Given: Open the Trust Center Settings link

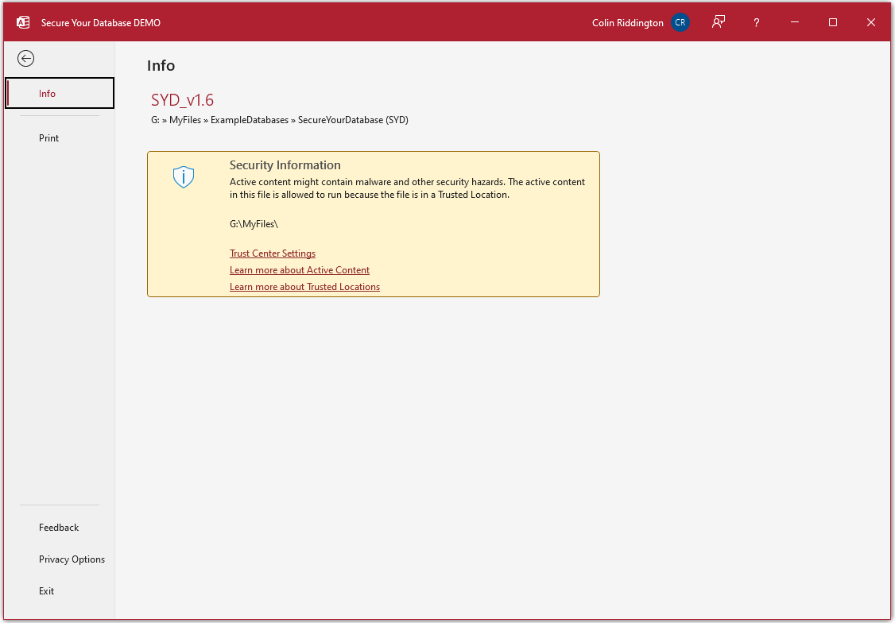Looking at the screenshot, I should click(x=273, y=253).
